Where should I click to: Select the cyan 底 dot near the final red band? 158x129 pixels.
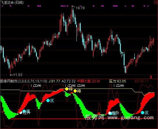[143, 113]
